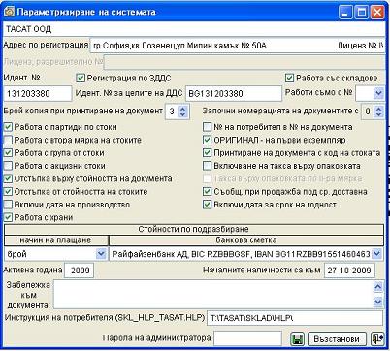Image resolution: width=390 pixels, height=351 pixels.
Task: Toggle 'Отстъпка от стойността на стоките'
Action: coord(8,192)
